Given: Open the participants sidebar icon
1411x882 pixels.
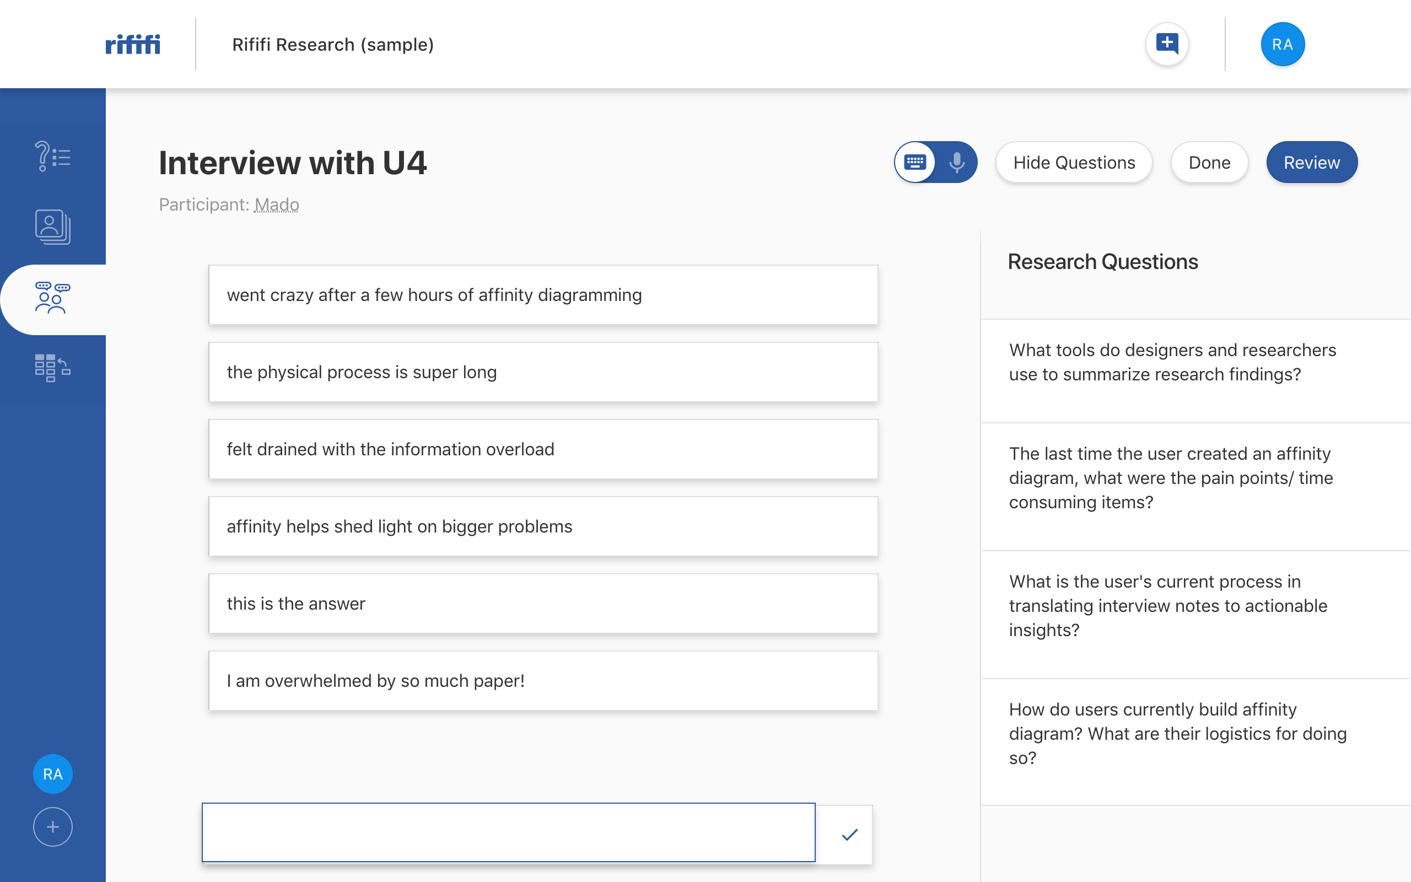Looking at the screenshot, I should click(52, 227).
